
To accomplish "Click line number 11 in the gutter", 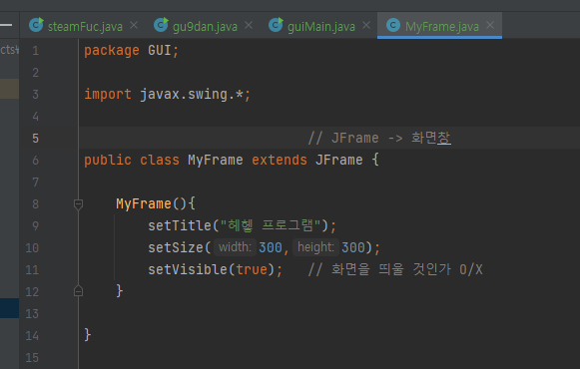I will pyautogui.click(x=32, y=269).
